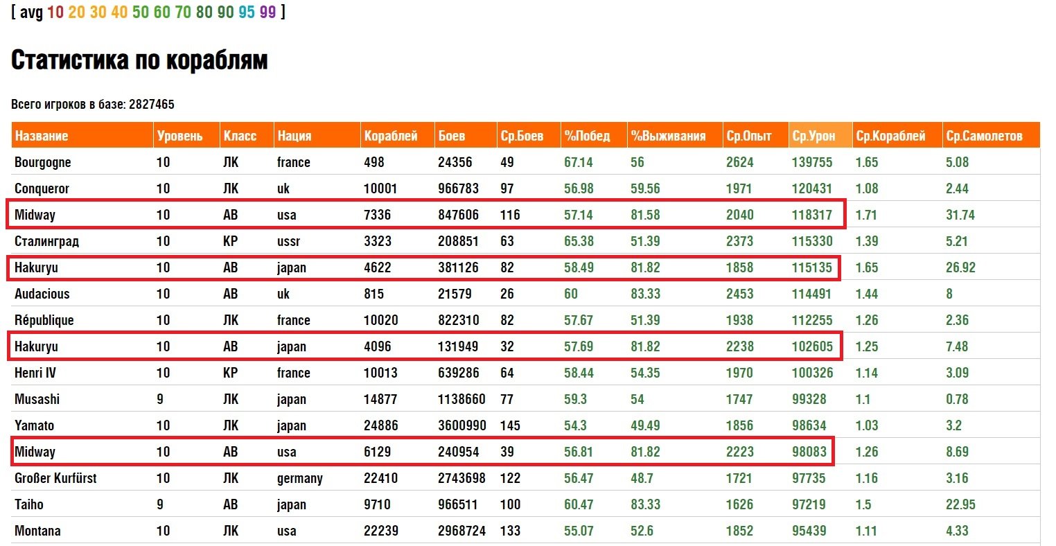Select the Yamato ship name
The image size is (1056, 546).
click(34, 425)
